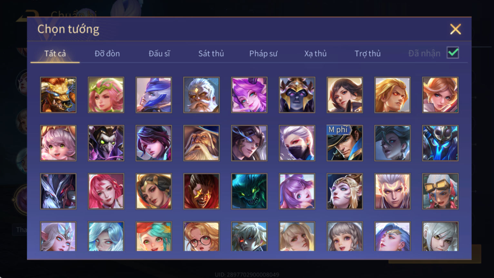Show the Trợ thủ hero category
The image size is (494, 278).
[x=368, y=54]
